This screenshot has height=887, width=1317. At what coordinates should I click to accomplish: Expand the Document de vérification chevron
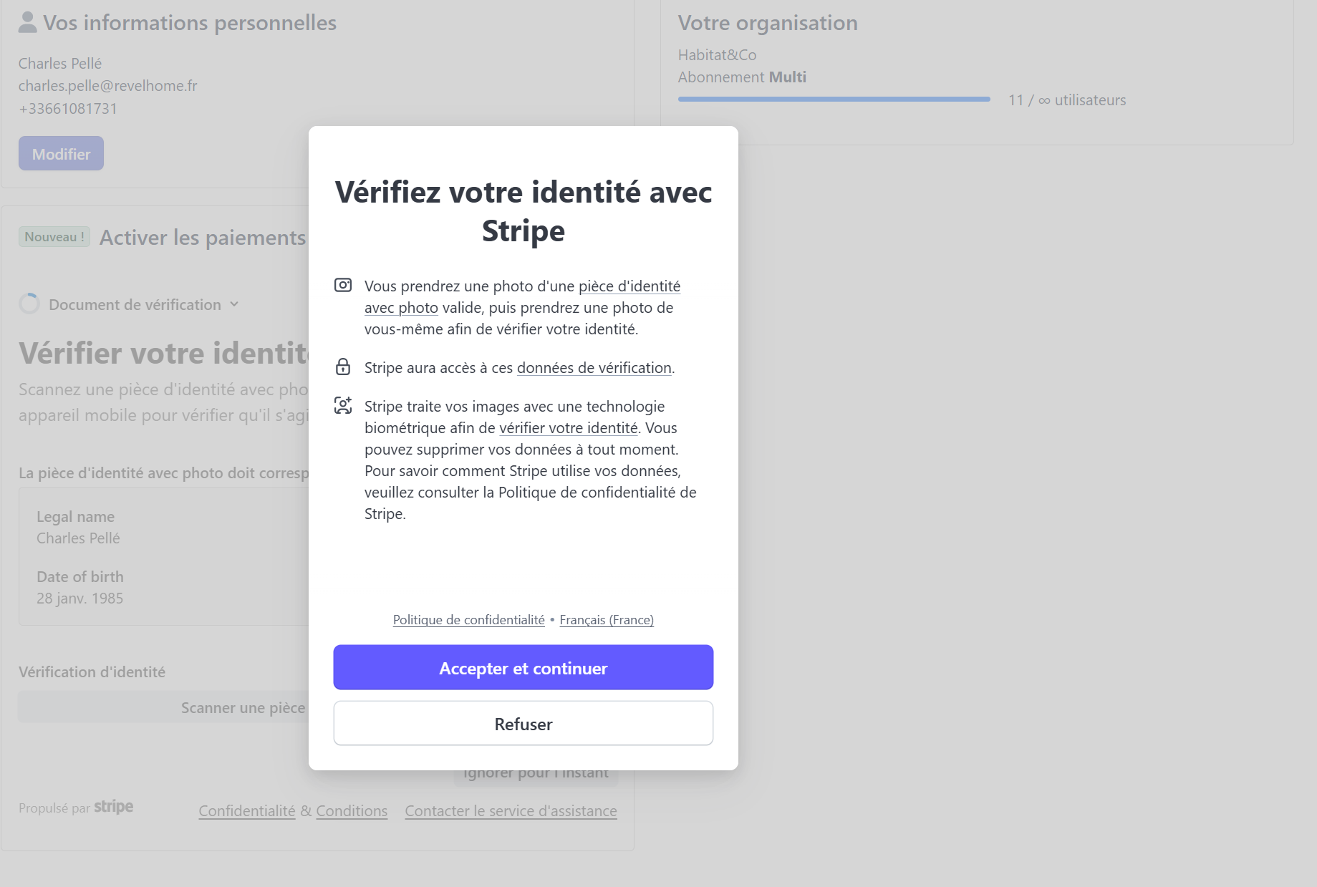pos(234,304)
